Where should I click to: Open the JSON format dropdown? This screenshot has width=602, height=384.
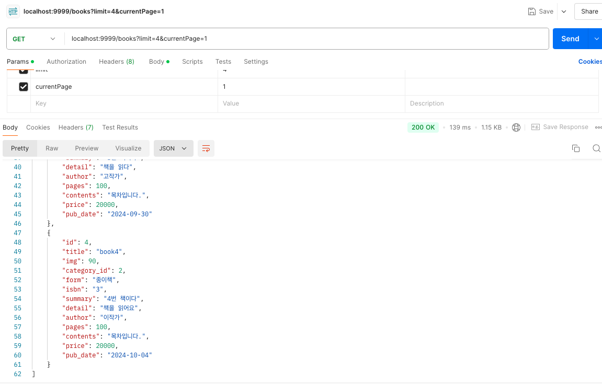coord(173,148)
